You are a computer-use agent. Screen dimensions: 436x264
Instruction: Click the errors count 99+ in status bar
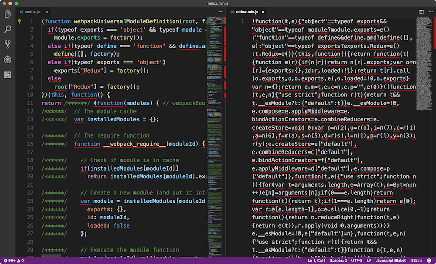click(x=9, y=261)
